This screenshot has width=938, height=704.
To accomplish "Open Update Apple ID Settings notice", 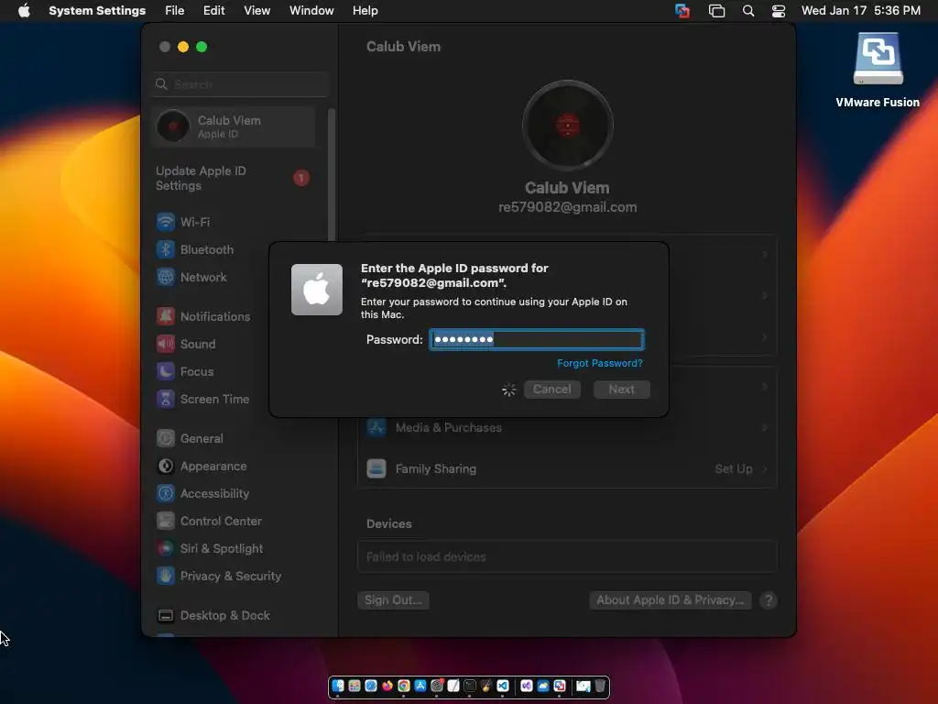I will coord(234,178).
